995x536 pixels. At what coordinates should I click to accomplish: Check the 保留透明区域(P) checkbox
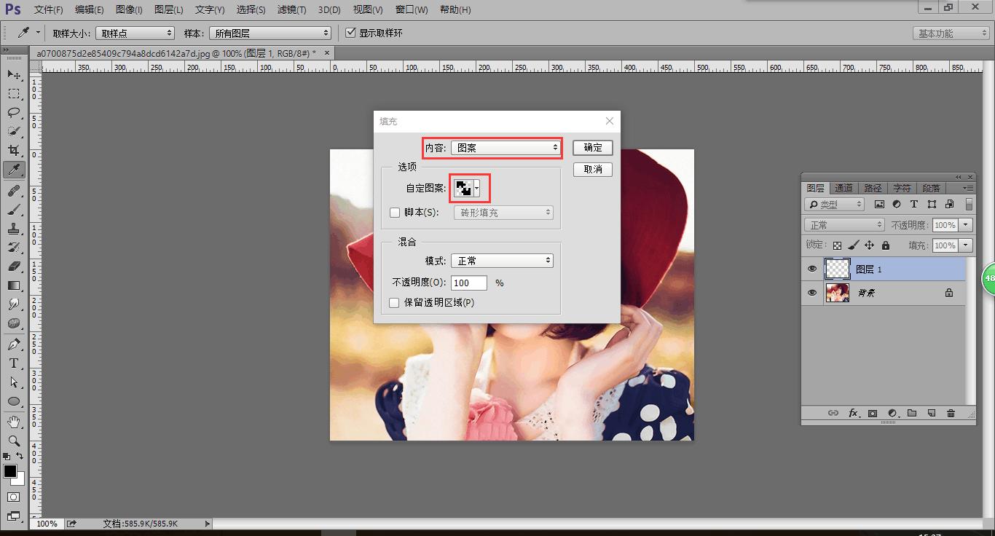tap(395, 302)
